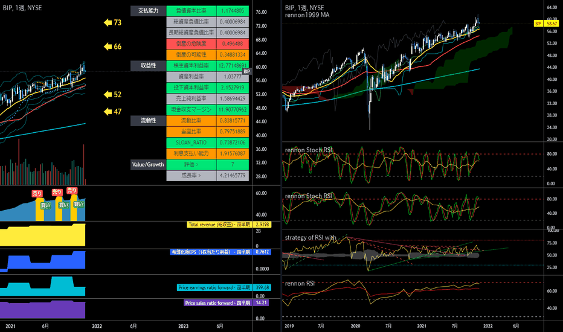Select the yellow BIP 58.67 price label
563x332 pixels.
point(547,24)
